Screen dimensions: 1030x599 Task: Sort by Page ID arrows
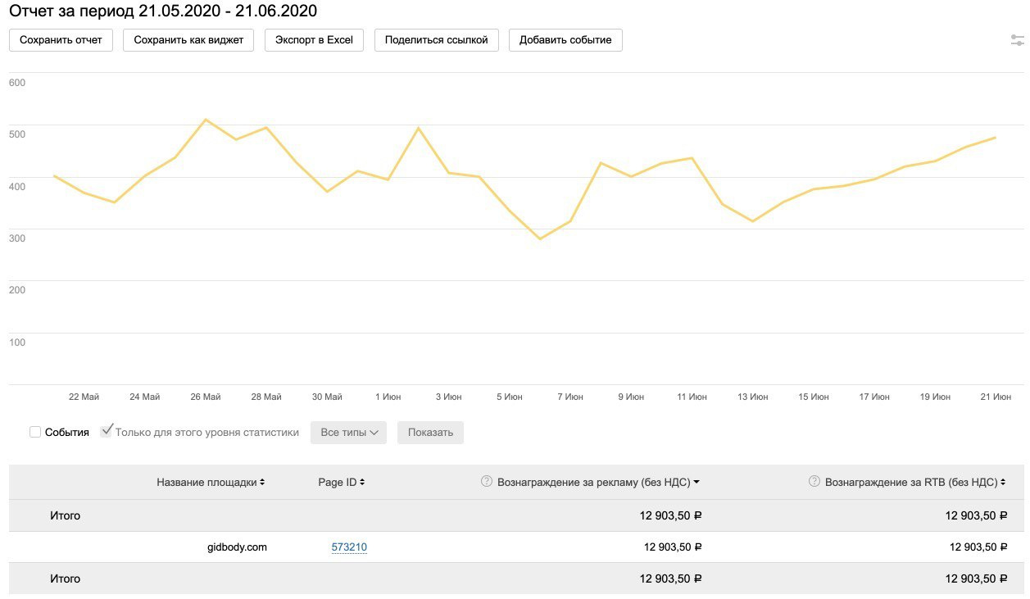click(362, 483)
